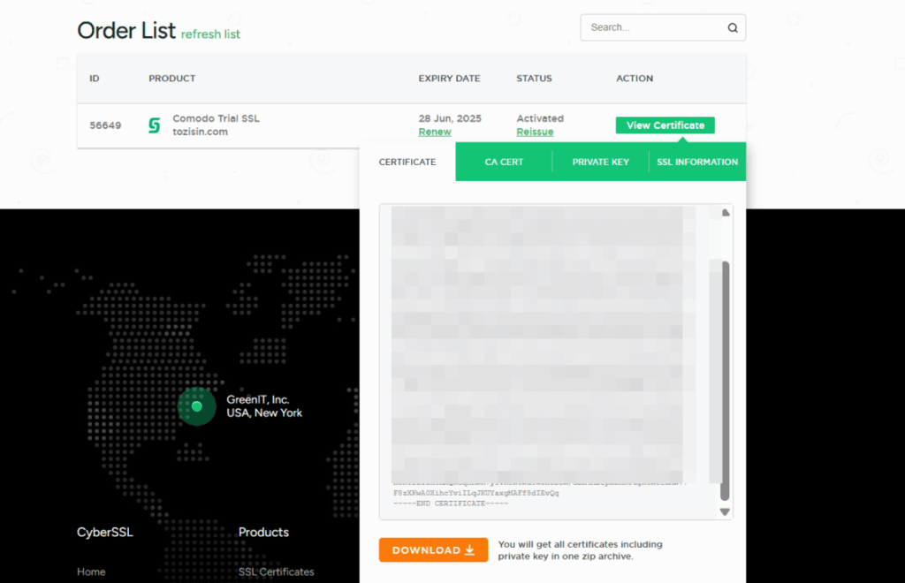Refresh the order list

point(210,34)
